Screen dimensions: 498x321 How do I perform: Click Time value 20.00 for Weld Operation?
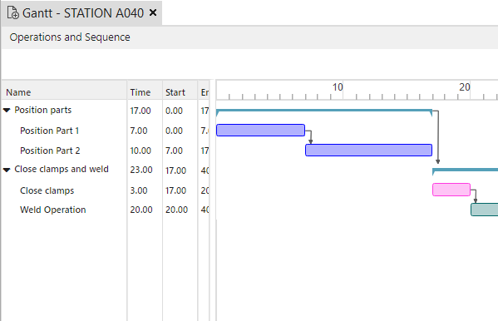141,210
